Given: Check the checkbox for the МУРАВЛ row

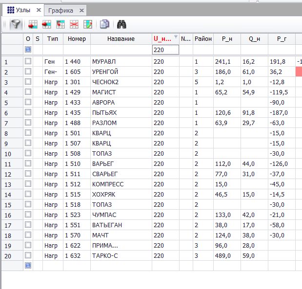Looking at the screenshot, I should click(x=28, y=61).
